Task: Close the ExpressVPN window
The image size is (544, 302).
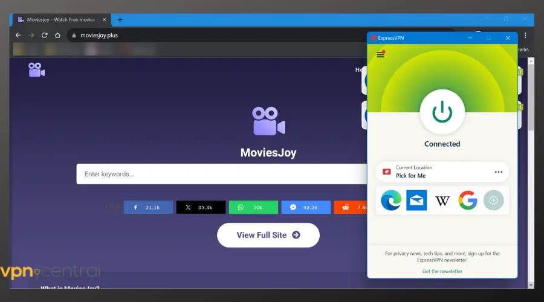Action: (508, 38)
